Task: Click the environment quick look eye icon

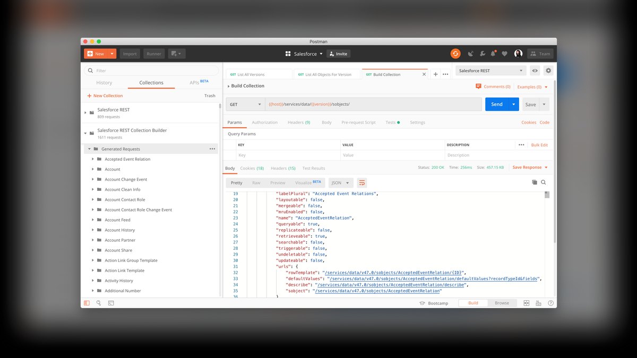Action: tap(535, 71)
